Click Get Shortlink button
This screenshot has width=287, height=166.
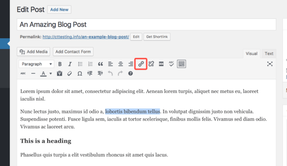click(157, 37)
